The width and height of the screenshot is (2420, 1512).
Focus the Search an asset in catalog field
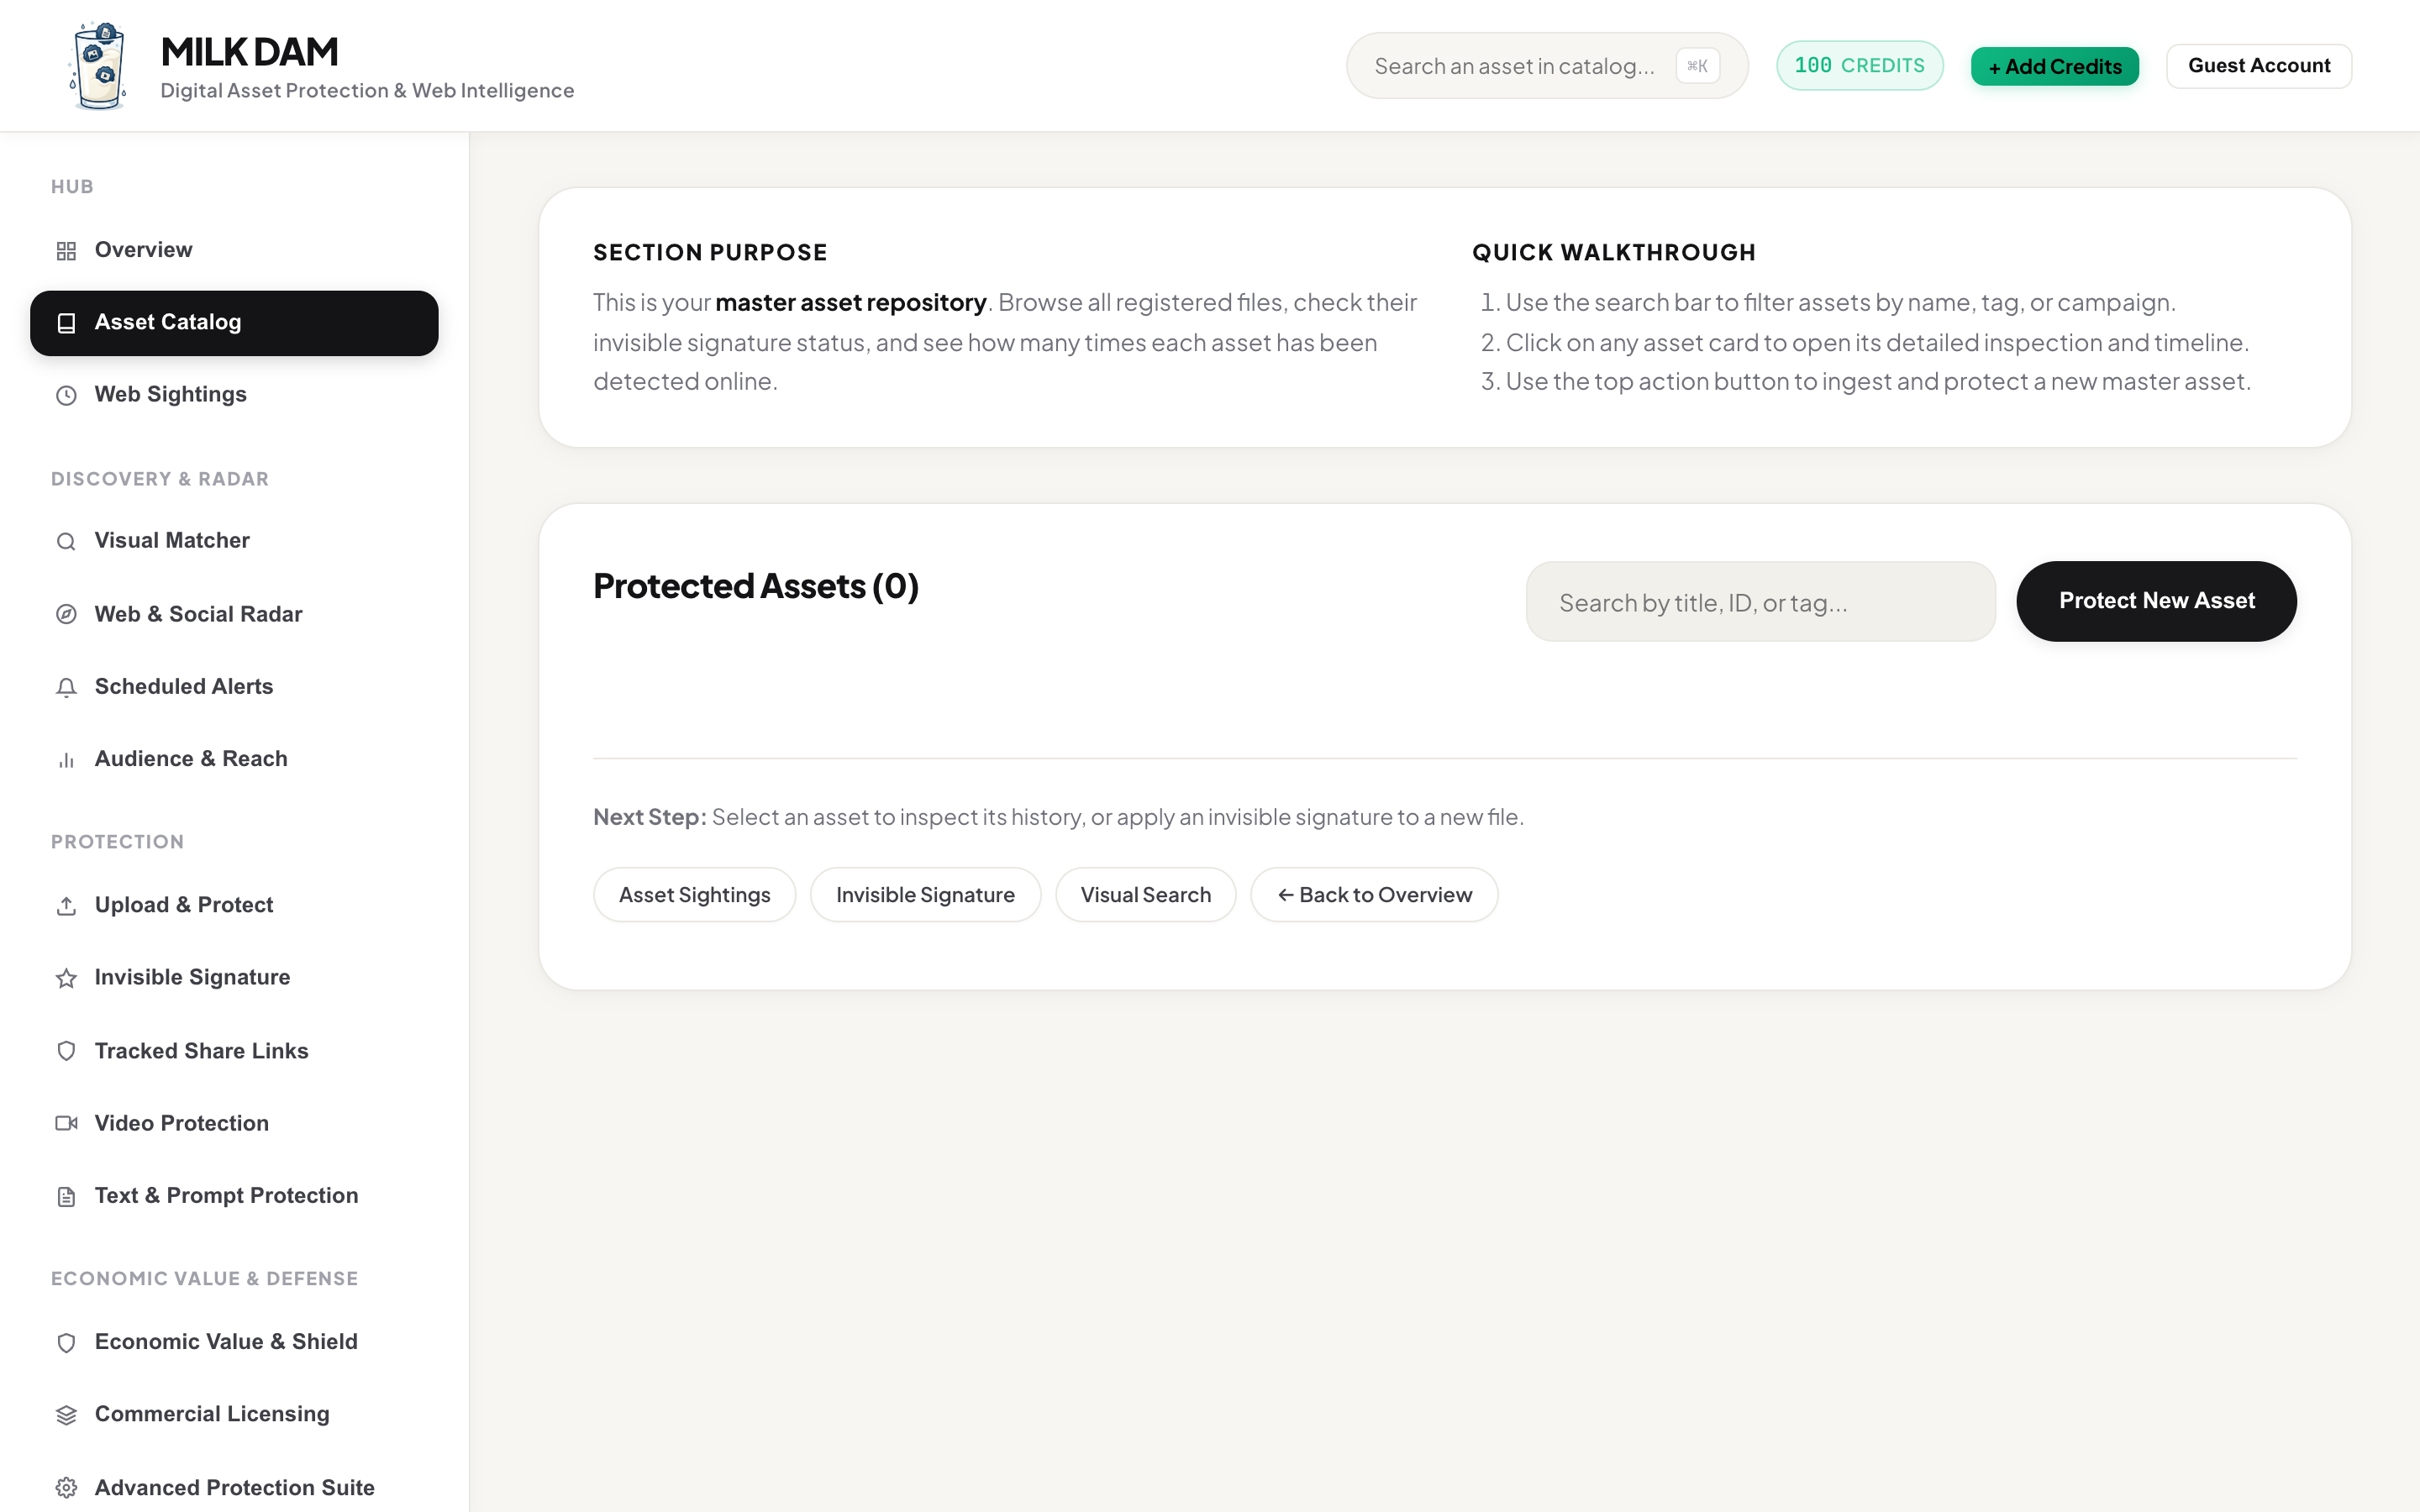click(x=1546, y=66)
